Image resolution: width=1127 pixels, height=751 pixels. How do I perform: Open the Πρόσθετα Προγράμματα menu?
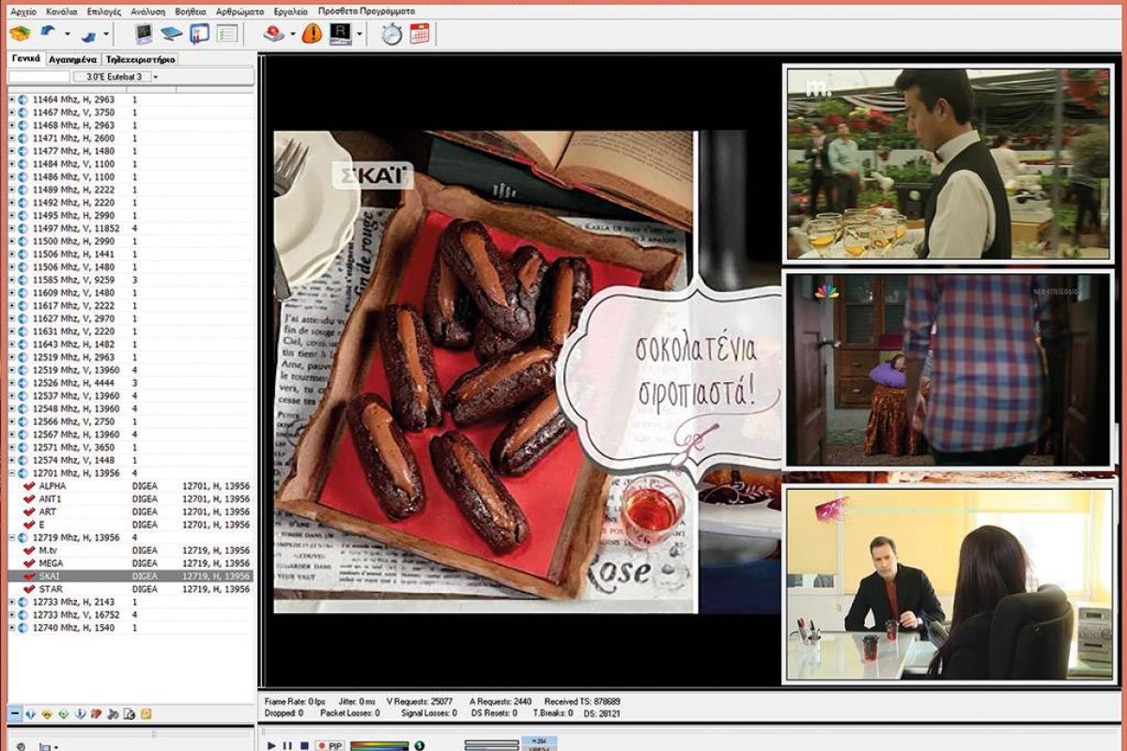click(x=366, y=11)
